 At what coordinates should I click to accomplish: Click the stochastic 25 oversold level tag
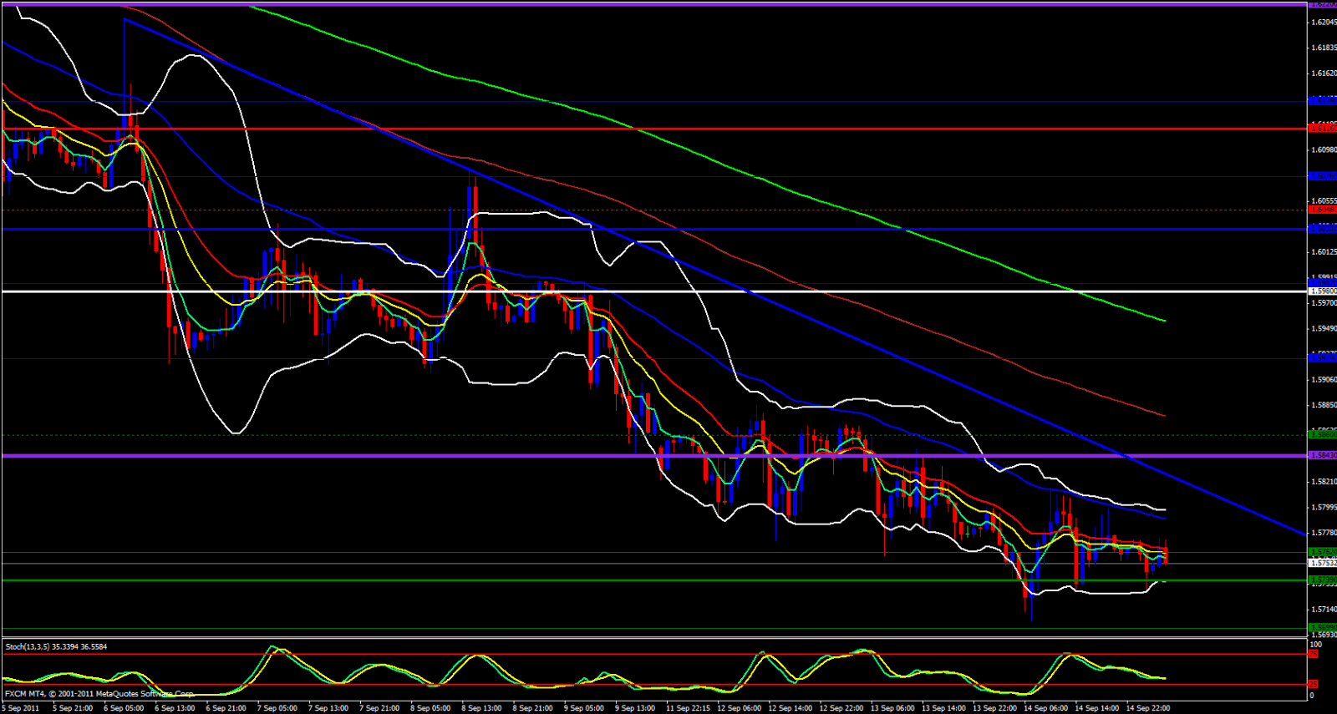(1314, 685)
